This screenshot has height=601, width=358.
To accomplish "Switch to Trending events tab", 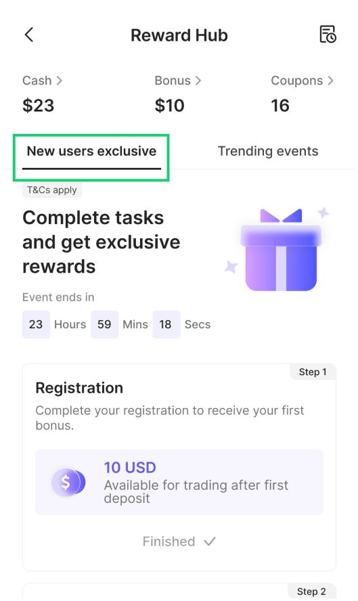I will (268, 152).
